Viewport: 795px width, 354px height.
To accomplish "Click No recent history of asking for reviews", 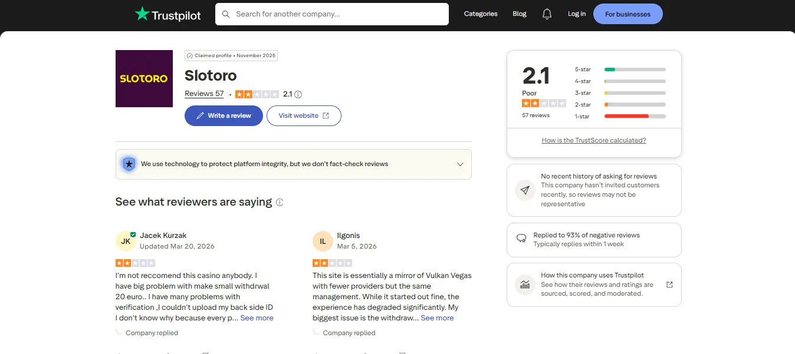I will pos(599,176).
